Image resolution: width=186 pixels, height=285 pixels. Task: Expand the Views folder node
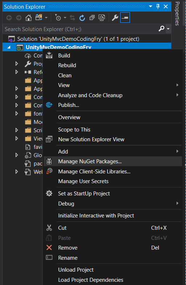pos(17,138)
